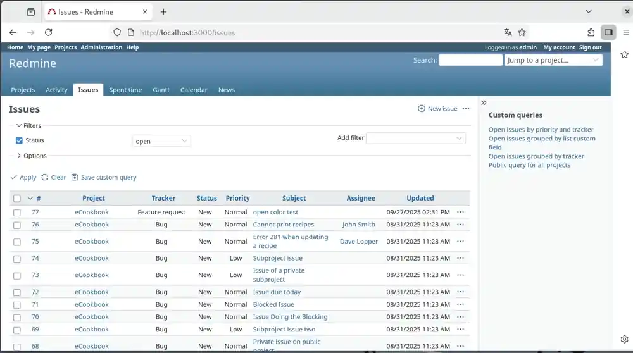This screenshot has width=633, height=353.
Task: Open actions menu for issue 69
Action: (461, 330)
